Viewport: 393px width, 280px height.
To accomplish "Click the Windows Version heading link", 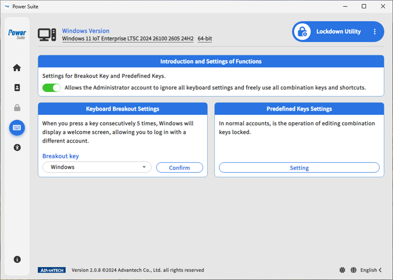I will [x=85, y=31].
